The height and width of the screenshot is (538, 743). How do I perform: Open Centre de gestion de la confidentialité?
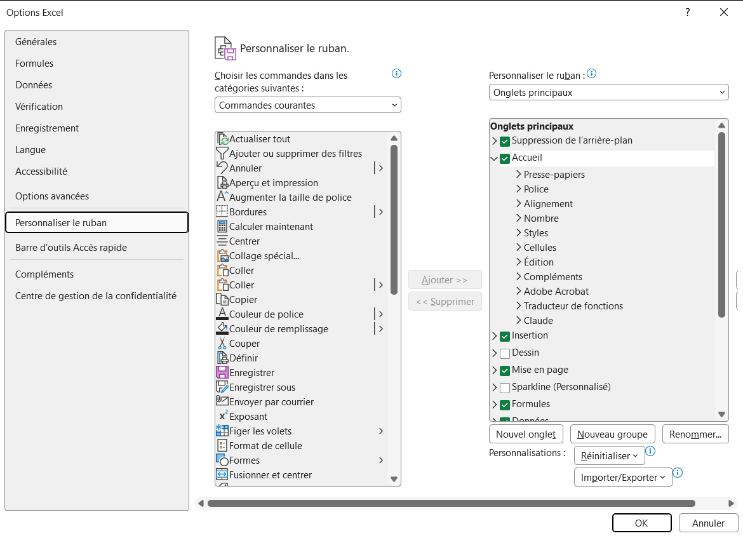point(96,296)
